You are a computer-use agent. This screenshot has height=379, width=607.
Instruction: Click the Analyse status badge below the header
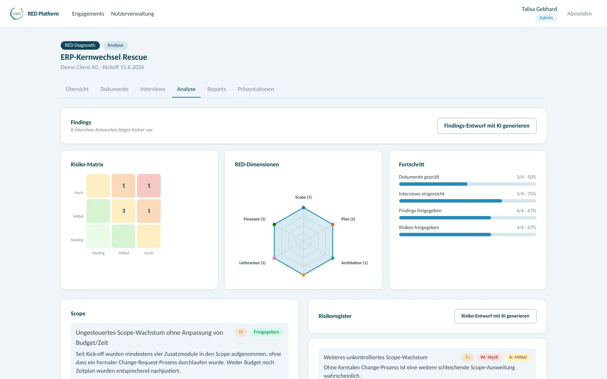[115, 45]
